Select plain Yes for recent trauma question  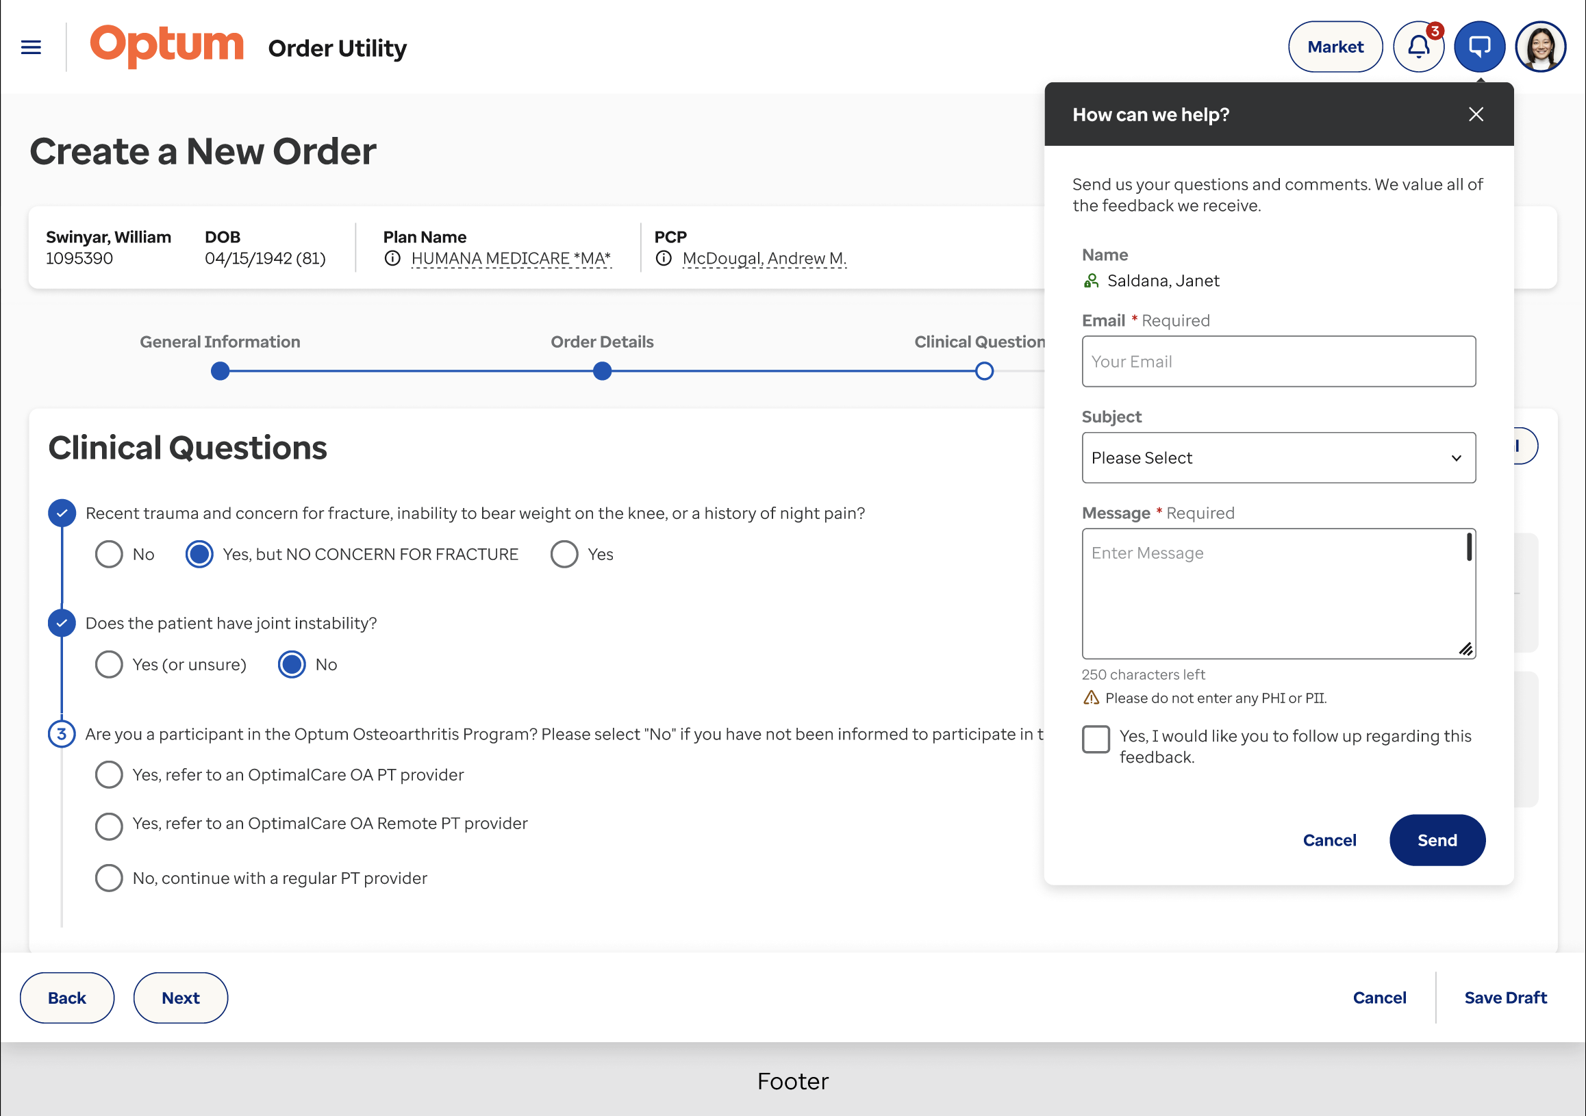tap(564, 554)
